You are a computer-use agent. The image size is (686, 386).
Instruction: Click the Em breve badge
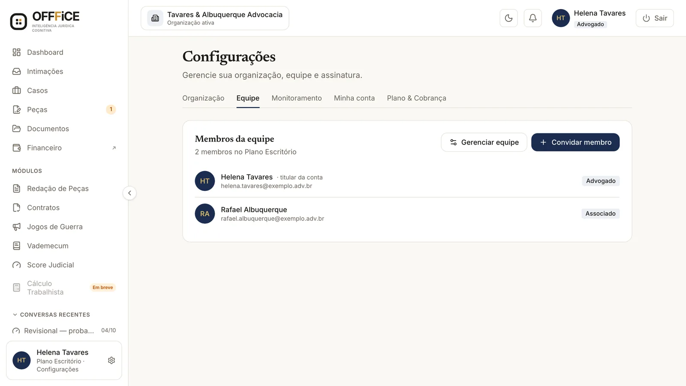click(x=103, y=288)
